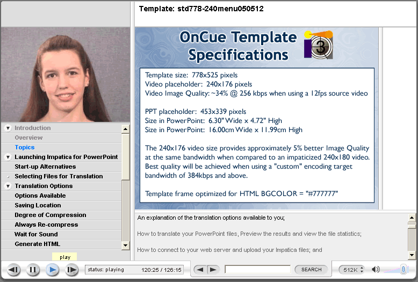Viewport: 418px width, 282px height.
Task: Open the Overview topic
Action: (28, 138)
